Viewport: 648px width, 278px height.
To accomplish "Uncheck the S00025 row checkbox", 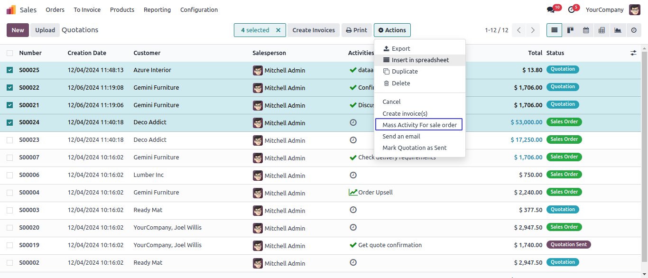I will click(10, 70).
